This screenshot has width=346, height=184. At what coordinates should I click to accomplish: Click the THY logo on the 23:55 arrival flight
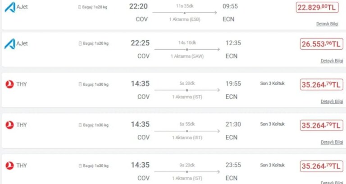tap(9, 166)
